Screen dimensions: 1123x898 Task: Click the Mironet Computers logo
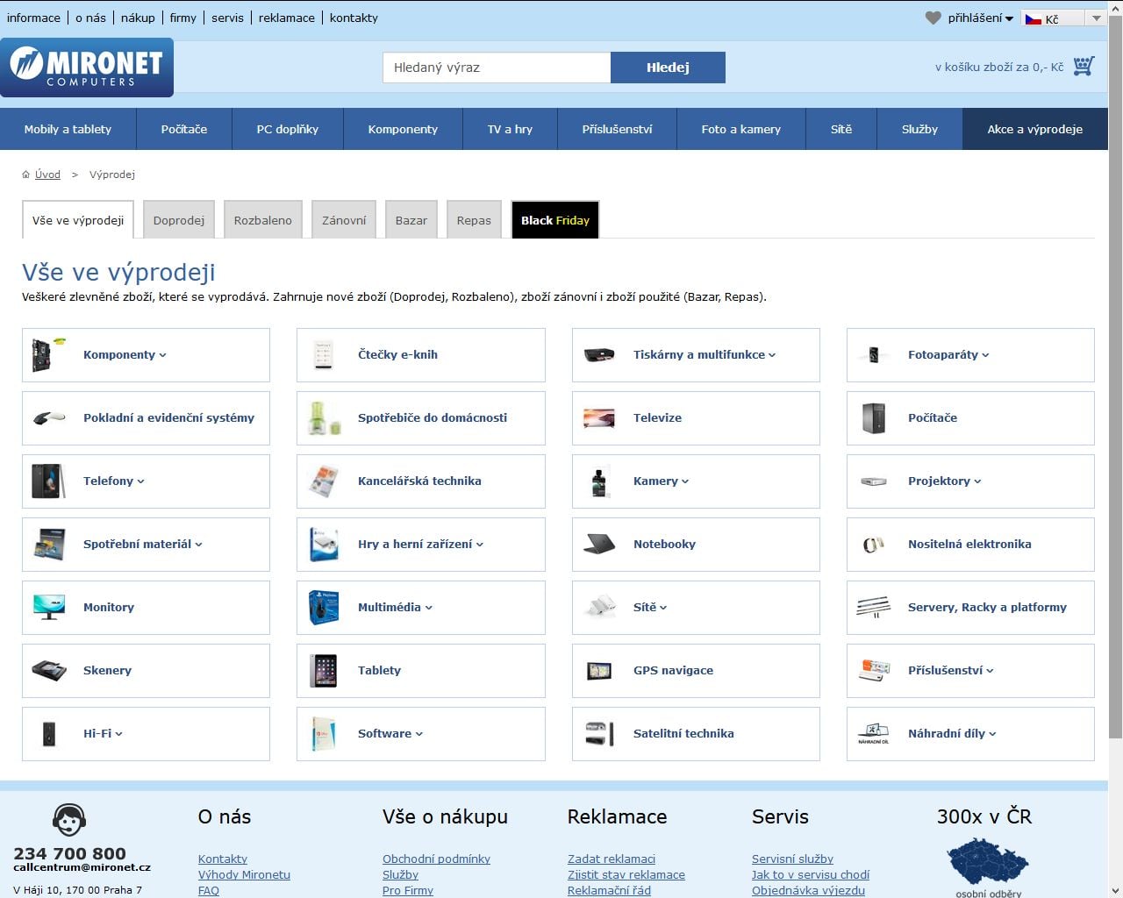87,67
